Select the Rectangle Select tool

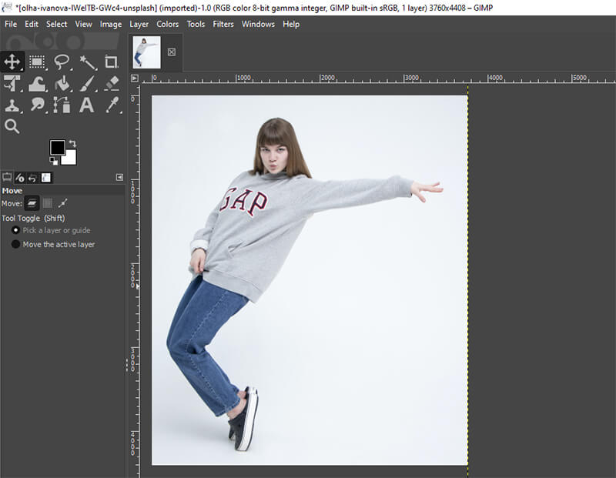(37, 62)
